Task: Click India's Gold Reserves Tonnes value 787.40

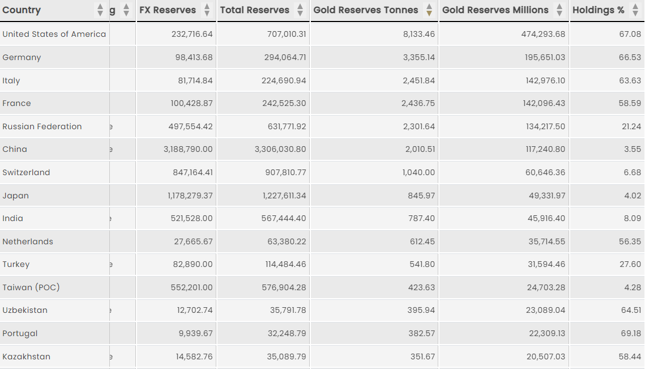Action: 421,218
